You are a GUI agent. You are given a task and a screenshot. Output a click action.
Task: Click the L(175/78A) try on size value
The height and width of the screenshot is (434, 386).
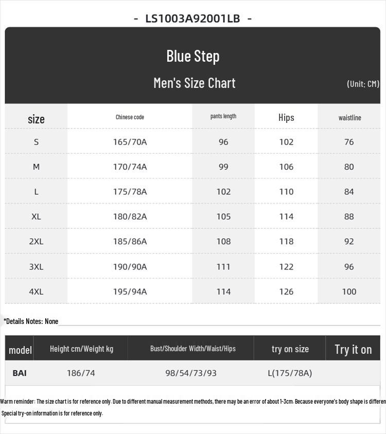290,373
